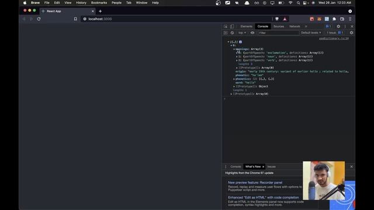Viewport: 374px width, 210px height.
Task: Open drawer three-dot menu beside Console tab
Action: tap(226, 167)
